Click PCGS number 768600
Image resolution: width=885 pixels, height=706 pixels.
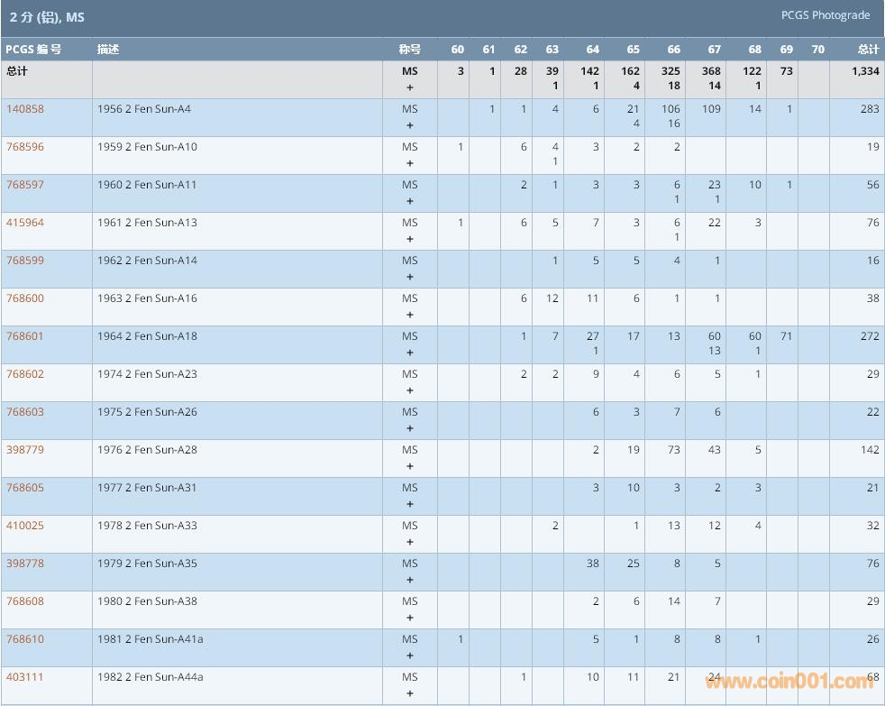25,298
